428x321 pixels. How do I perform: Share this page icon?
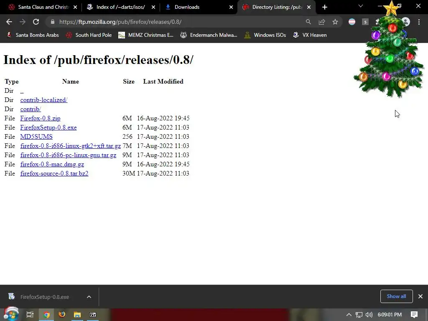click(x=322, y=22)
